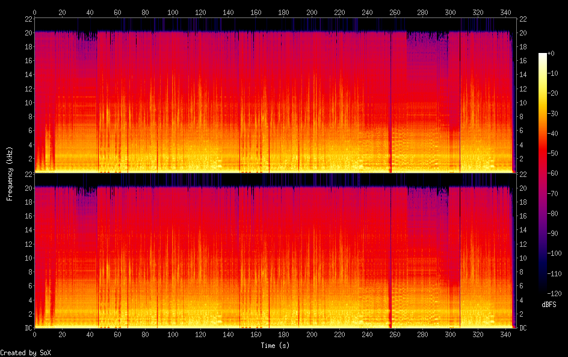Click the "10" kHz tick on upper right axis
The image size is (568, 357).
click(x=523, y=102)
